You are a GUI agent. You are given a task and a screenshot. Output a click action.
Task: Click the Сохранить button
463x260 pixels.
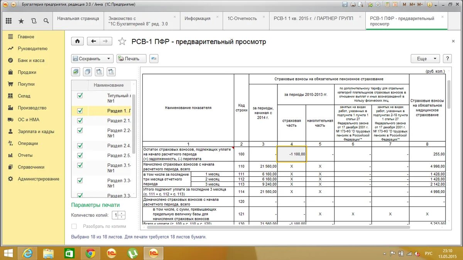click(88, 59)
